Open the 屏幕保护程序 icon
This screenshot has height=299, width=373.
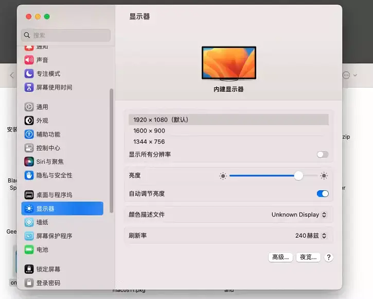pyautogui.click(x=29, y=236)
